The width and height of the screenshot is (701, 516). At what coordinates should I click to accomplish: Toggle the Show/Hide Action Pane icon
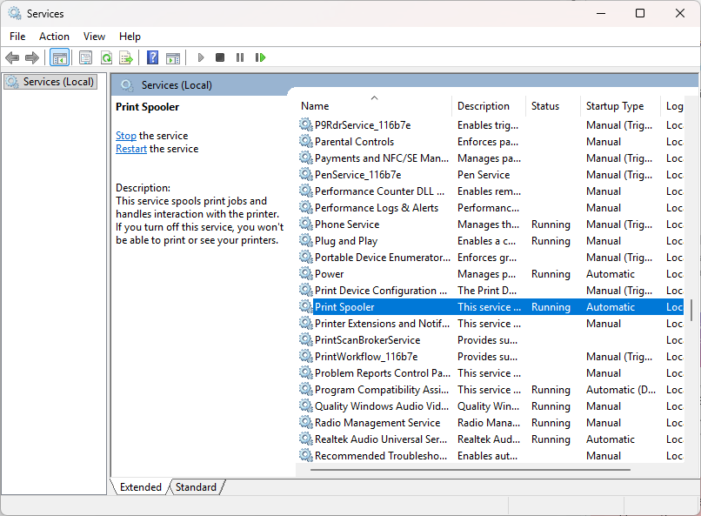coord(173,57)
